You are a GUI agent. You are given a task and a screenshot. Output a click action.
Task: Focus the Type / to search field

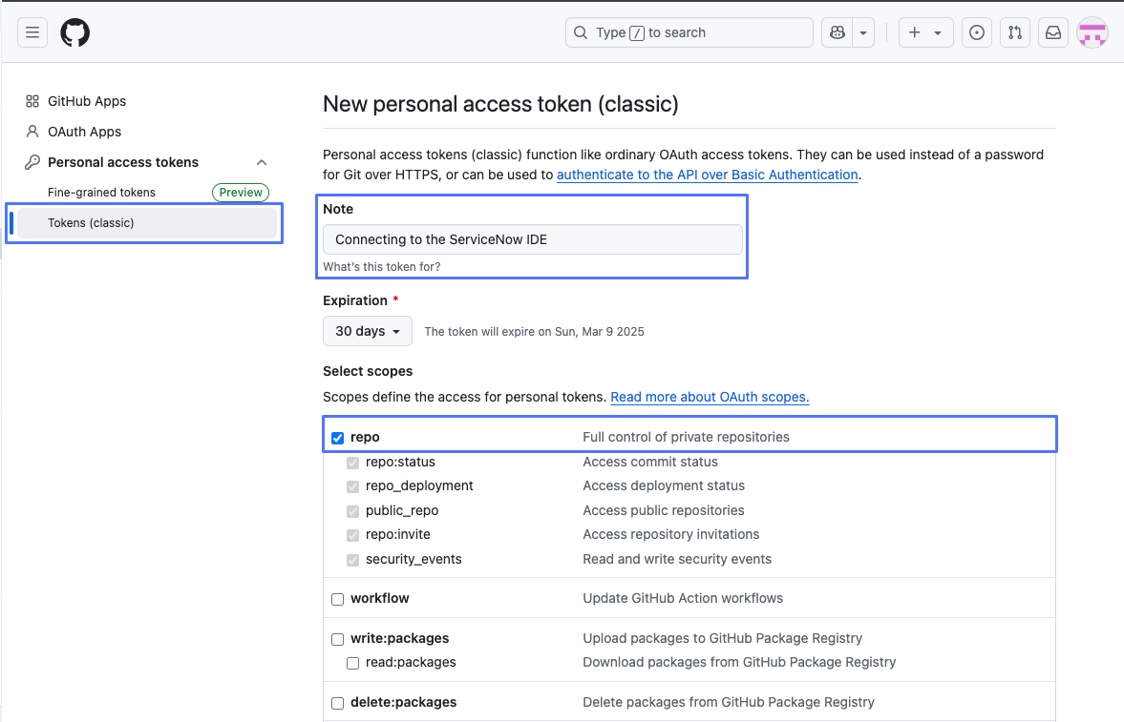689,32
